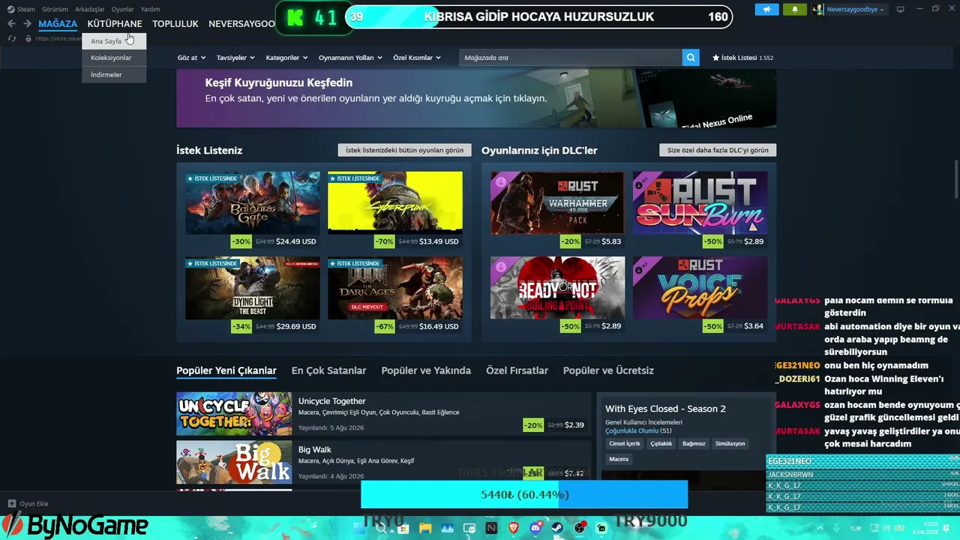
Task: Open notifications with the green bell button
Action: click(x=795, y=9)
